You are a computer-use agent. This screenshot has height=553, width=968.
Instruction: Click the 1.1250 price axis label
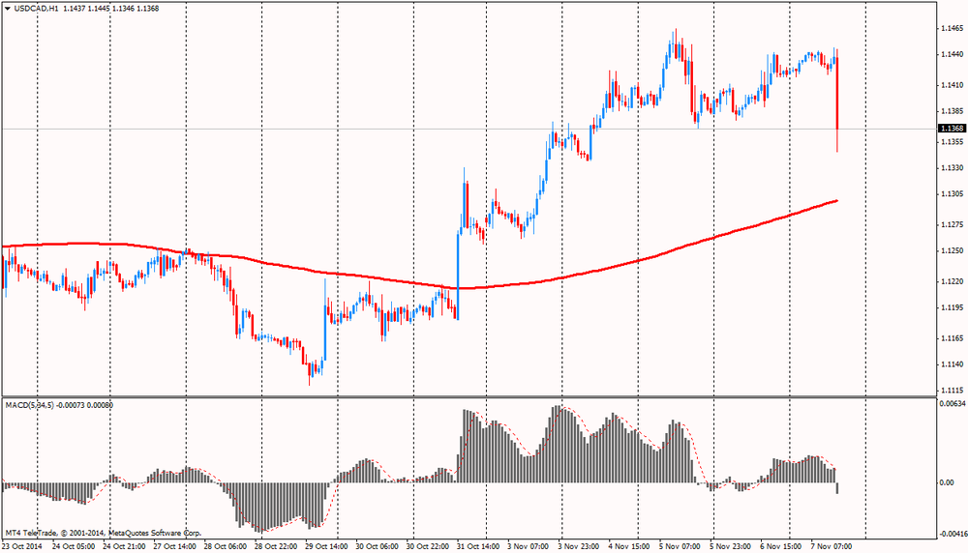[x=952, y=251]
